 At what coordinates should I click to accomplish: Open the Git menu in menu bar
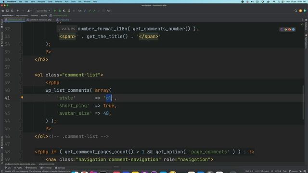pos(79,1)
